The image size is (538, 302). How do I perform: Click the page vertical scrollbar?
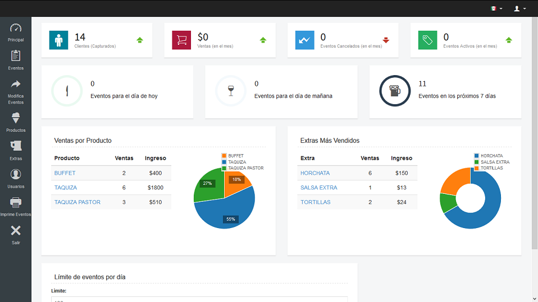click(x=534, y=140)
